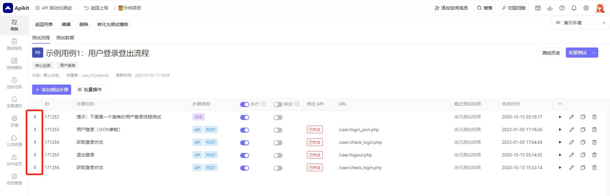This screenshot has width=610, height=196.
Task: Open 测试报告 sidebar section
Action: click(x=14, y=45)
